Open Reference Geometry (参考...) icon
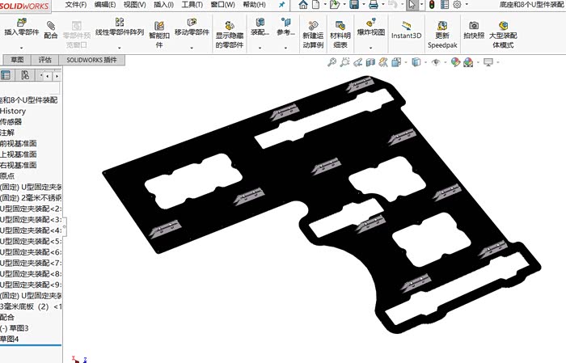This screenshot has width=566, height=363. pyautogui.click(x=285, y=23)
